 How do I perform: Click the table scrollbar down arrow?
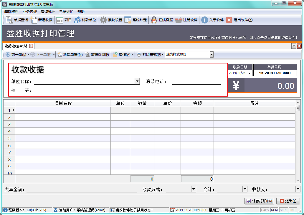pyautogui.click(x=298, y=181)
